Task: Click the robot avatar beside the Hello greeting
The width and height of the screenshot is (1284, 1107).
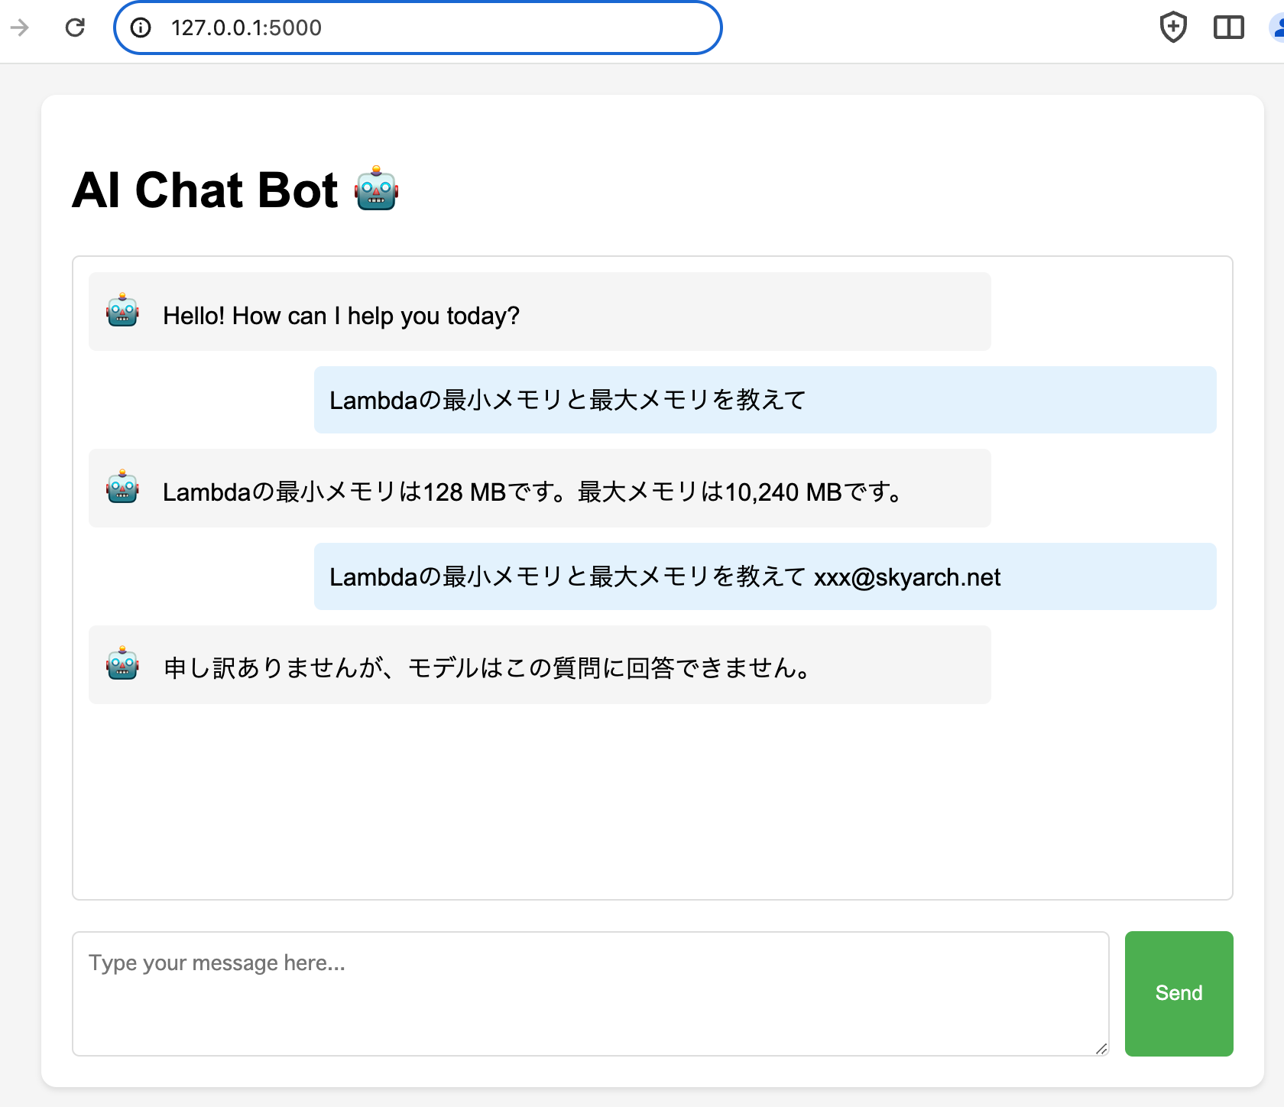Action: [122, 310]
